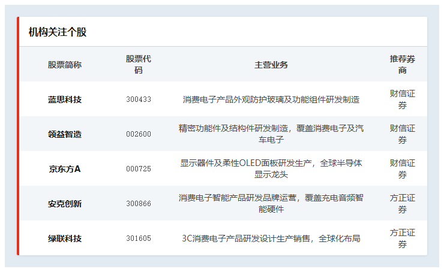Select stock code 300433
This screenshot has height=272, width=444.
139,99
